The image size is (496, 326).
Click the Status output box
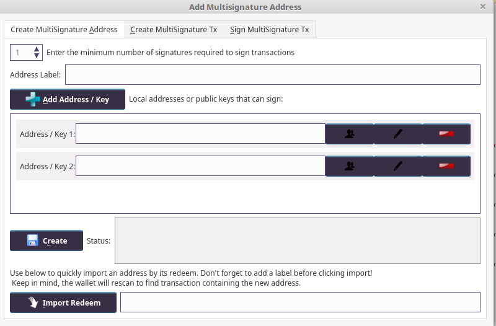(x=298, y=240)
